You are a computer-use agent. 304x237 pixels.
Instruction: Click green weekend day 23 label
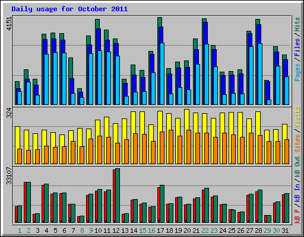(214, 230)
